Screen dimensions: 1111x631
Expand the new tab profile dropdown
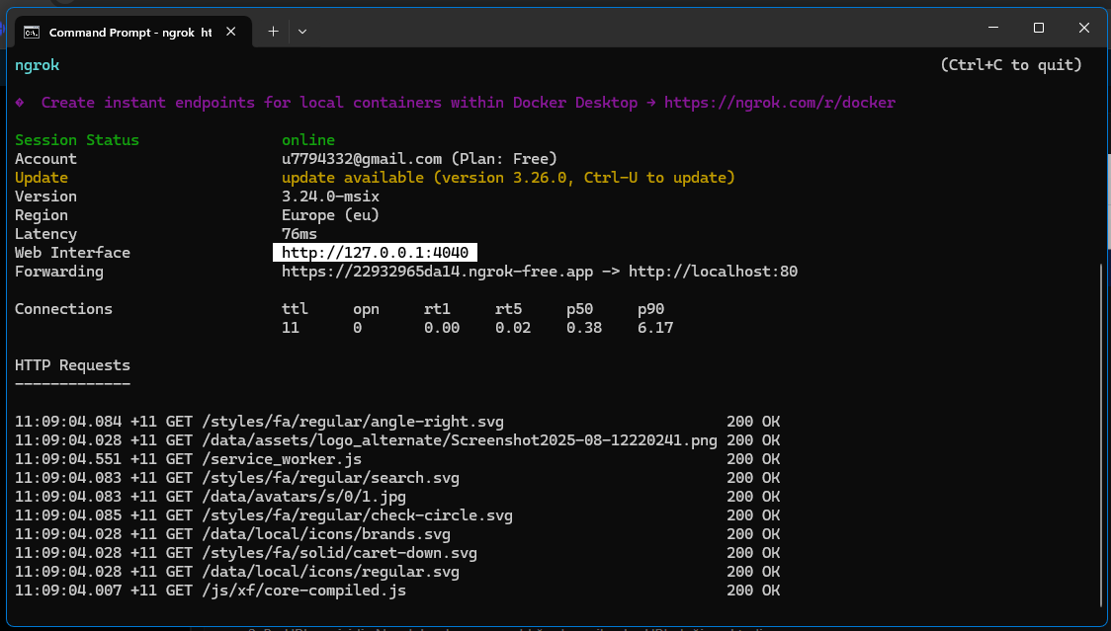(x=302, y=32)
